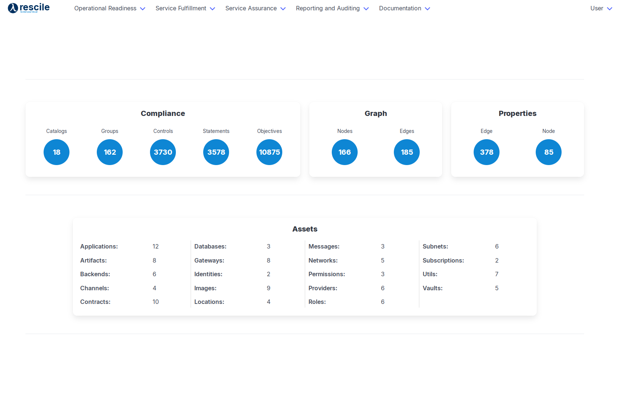The image size is (617, 411).
Task: Open the Operational Readiness menu
Action: [x=109, y=8]
